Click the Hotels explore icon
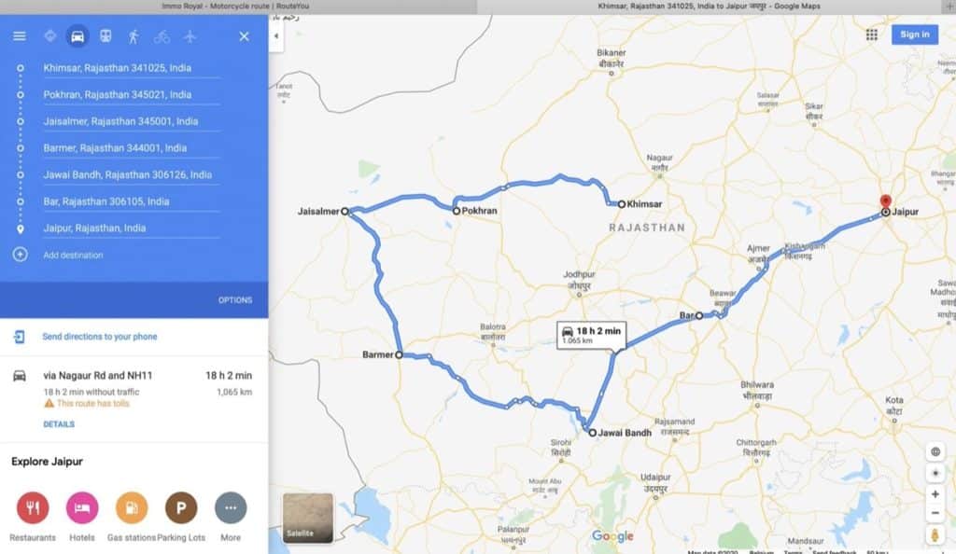The height and width of the screenshot is (554, 956). (82, 507)
